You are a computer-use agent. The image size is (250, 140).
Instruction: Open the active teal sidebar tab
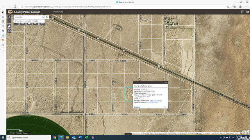click(x=3, y=35)
